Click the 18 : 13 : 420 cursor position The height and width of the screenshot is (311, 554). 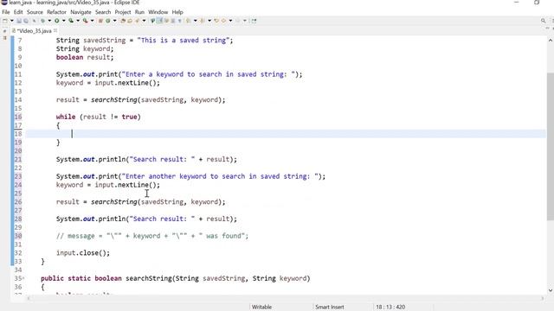[390, 308]
